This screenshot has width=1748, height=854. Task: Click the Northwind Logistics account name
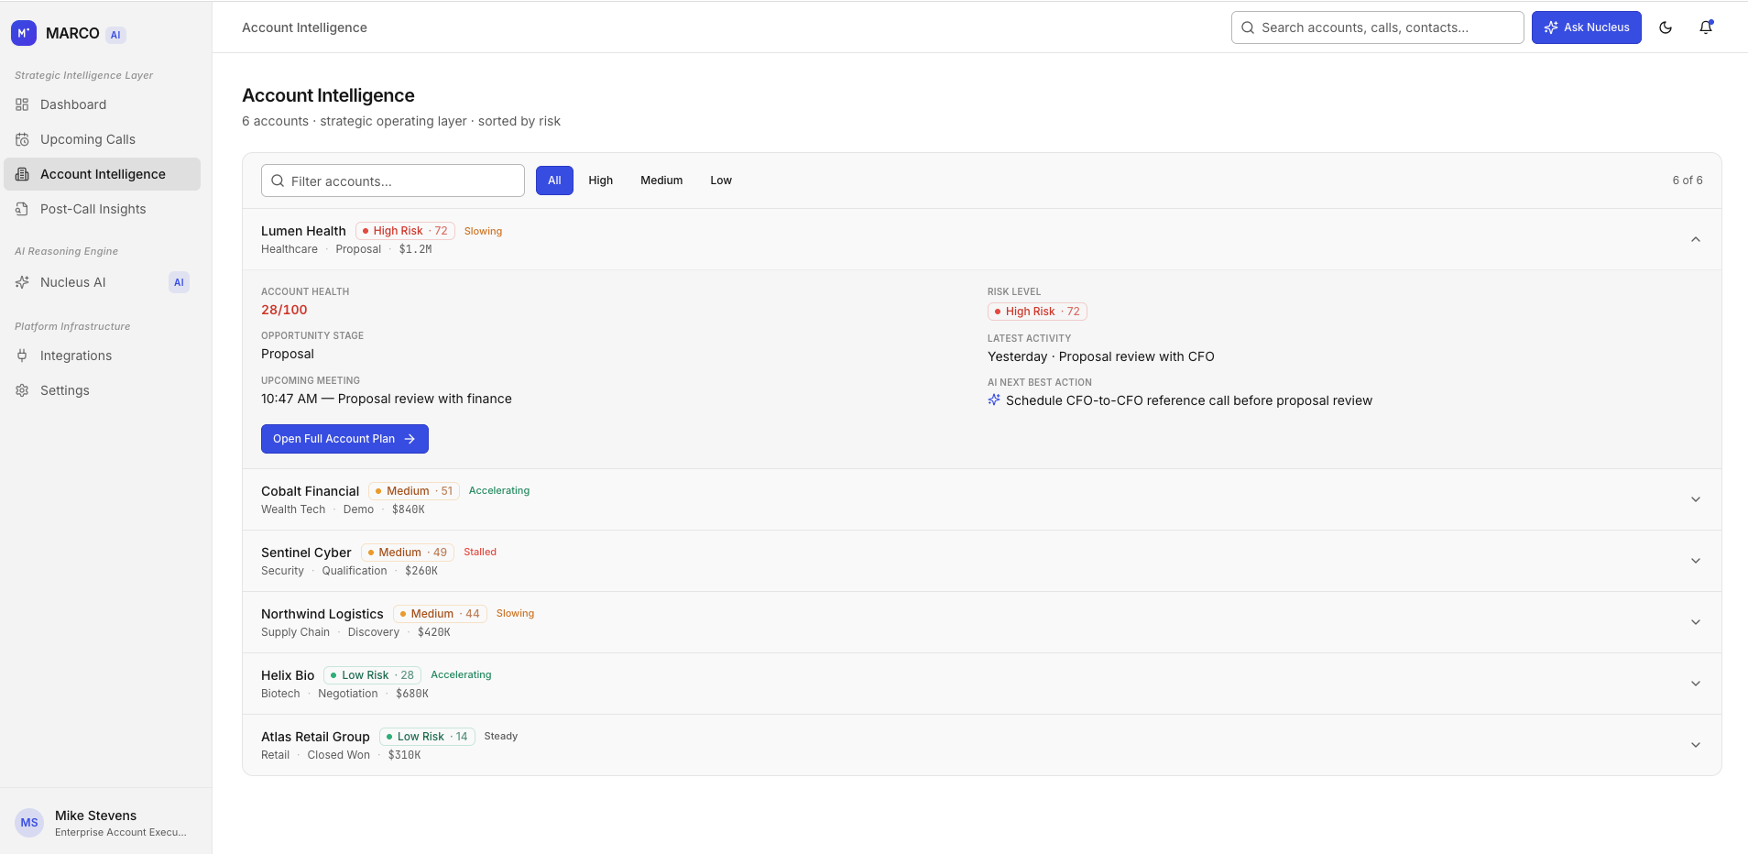(322, 614)
